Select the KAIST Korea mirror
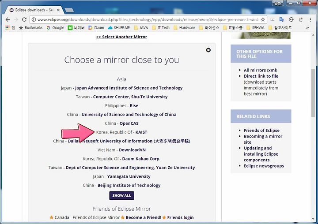318x224 pixels. (x=141, y=132)
